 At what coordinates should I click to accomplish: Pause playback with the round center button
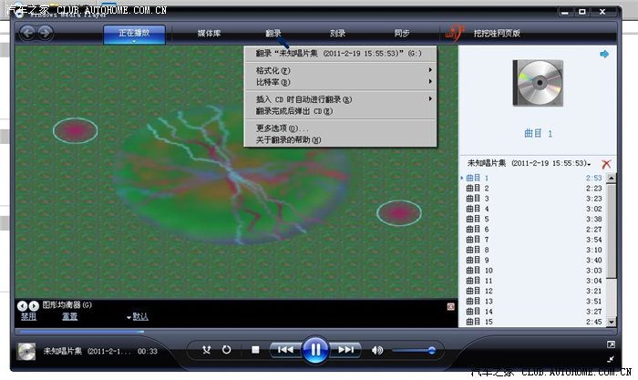[x=314, y=349]
